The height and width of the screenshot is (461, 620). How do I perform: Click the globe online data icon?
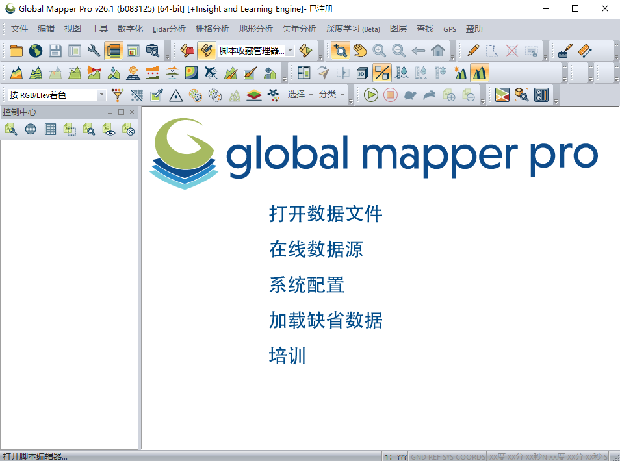point(35,51)
